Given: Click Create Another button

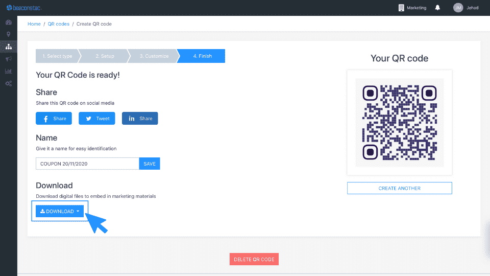Looking at the screenshot, I should point(399,188).
